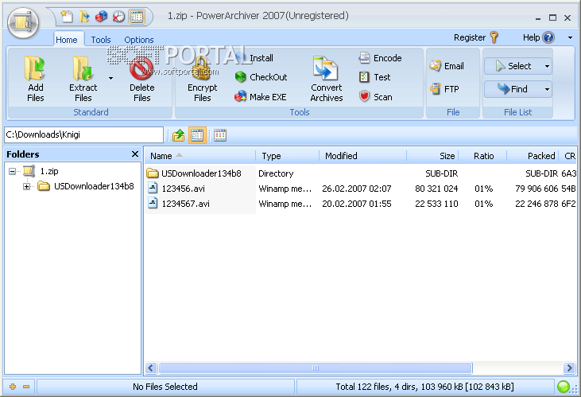The image size is (581, 397).
Task: Click the plus icon in the status bar
Action: (x=13, y=387)
